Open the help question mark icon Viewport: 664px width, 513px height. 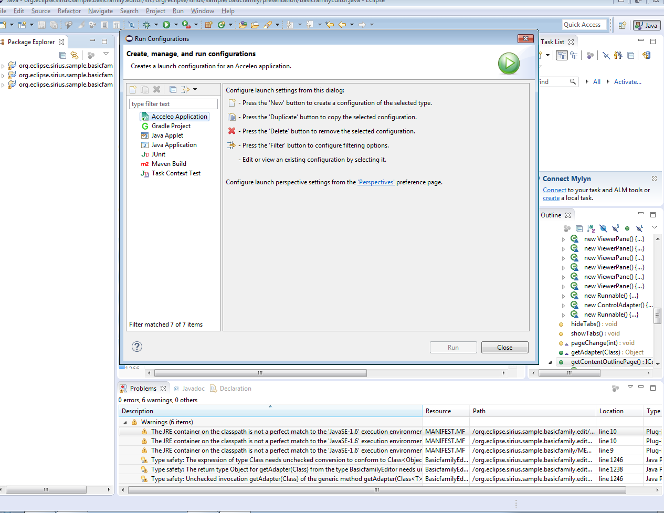137,347
